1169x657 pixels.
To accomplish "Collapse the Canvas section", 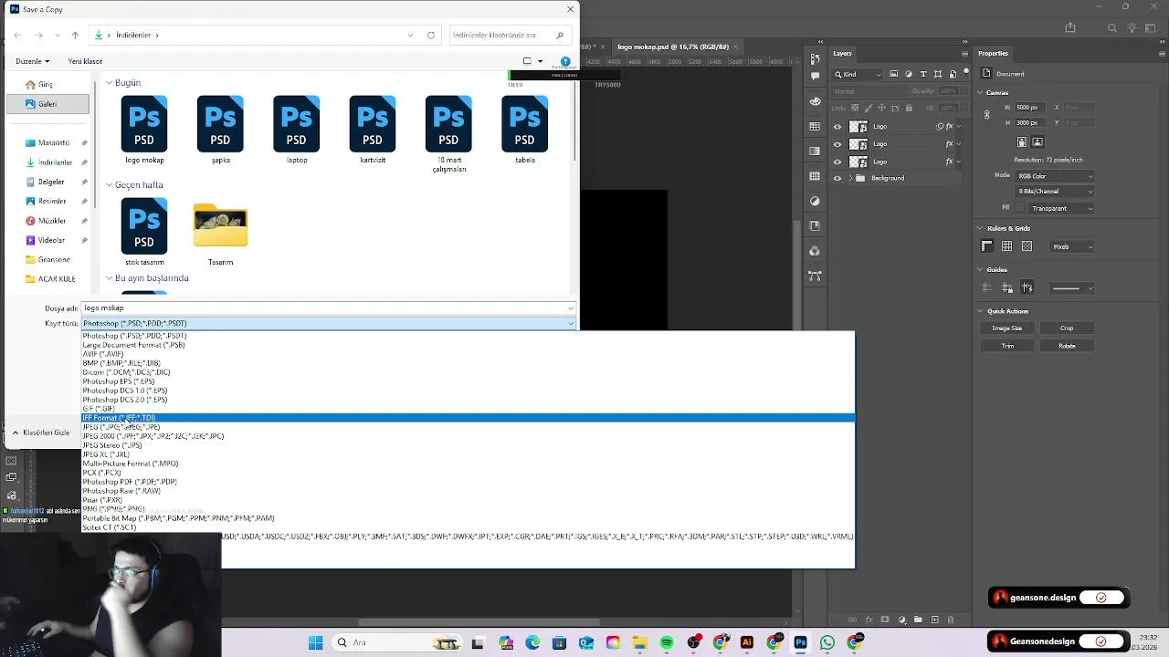I will pyautogui.click(x=980, y=92).
